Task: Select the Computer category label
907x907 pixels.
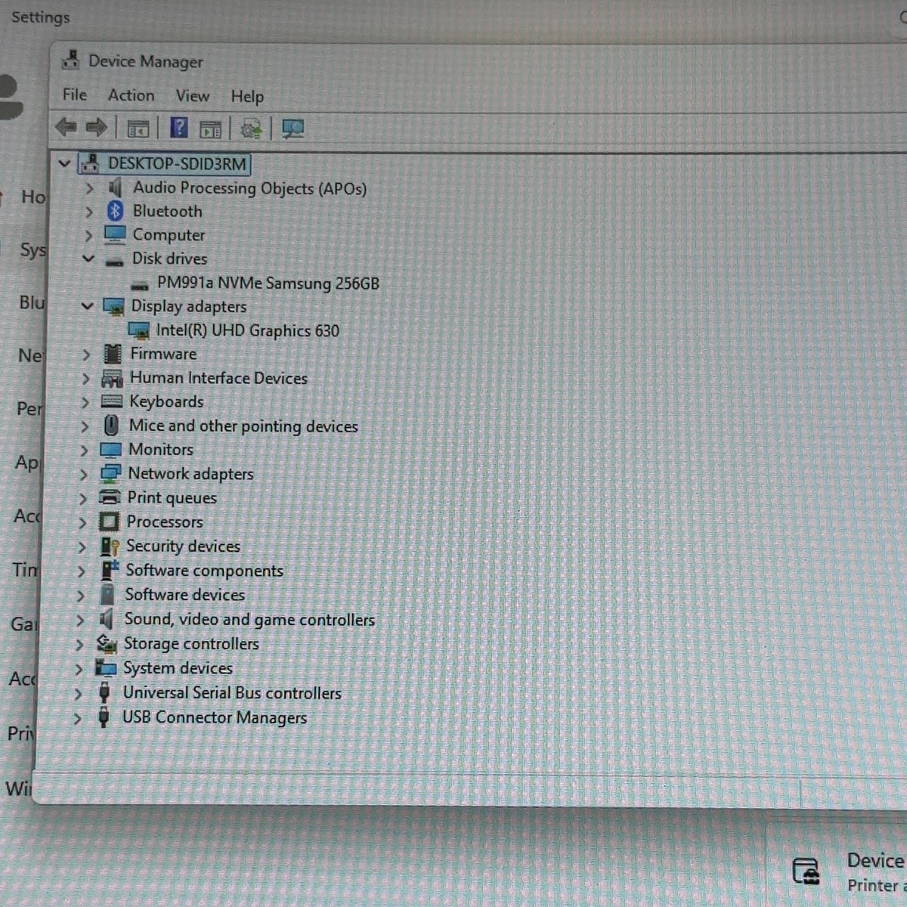Action: pyautogui.click(x=169, y=235)
